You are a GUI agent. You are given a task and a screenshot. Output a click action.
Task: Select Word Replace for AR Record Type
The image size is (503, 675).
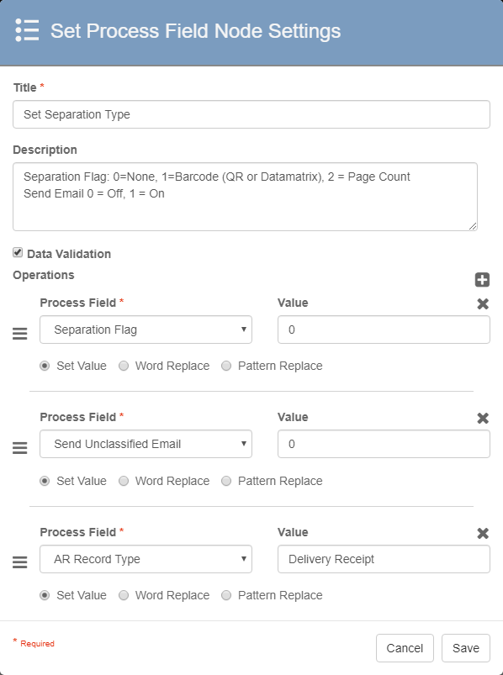coord(124,595)
